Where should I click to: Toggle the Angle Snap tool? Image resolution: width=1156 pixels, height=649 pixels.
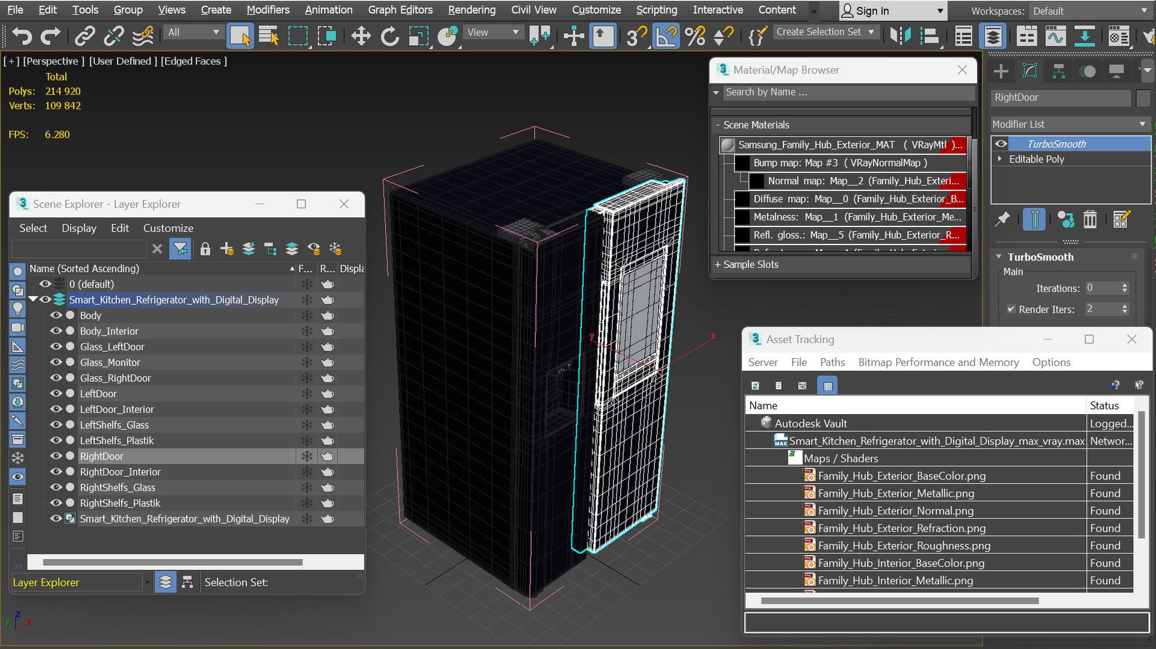(666, 36)
